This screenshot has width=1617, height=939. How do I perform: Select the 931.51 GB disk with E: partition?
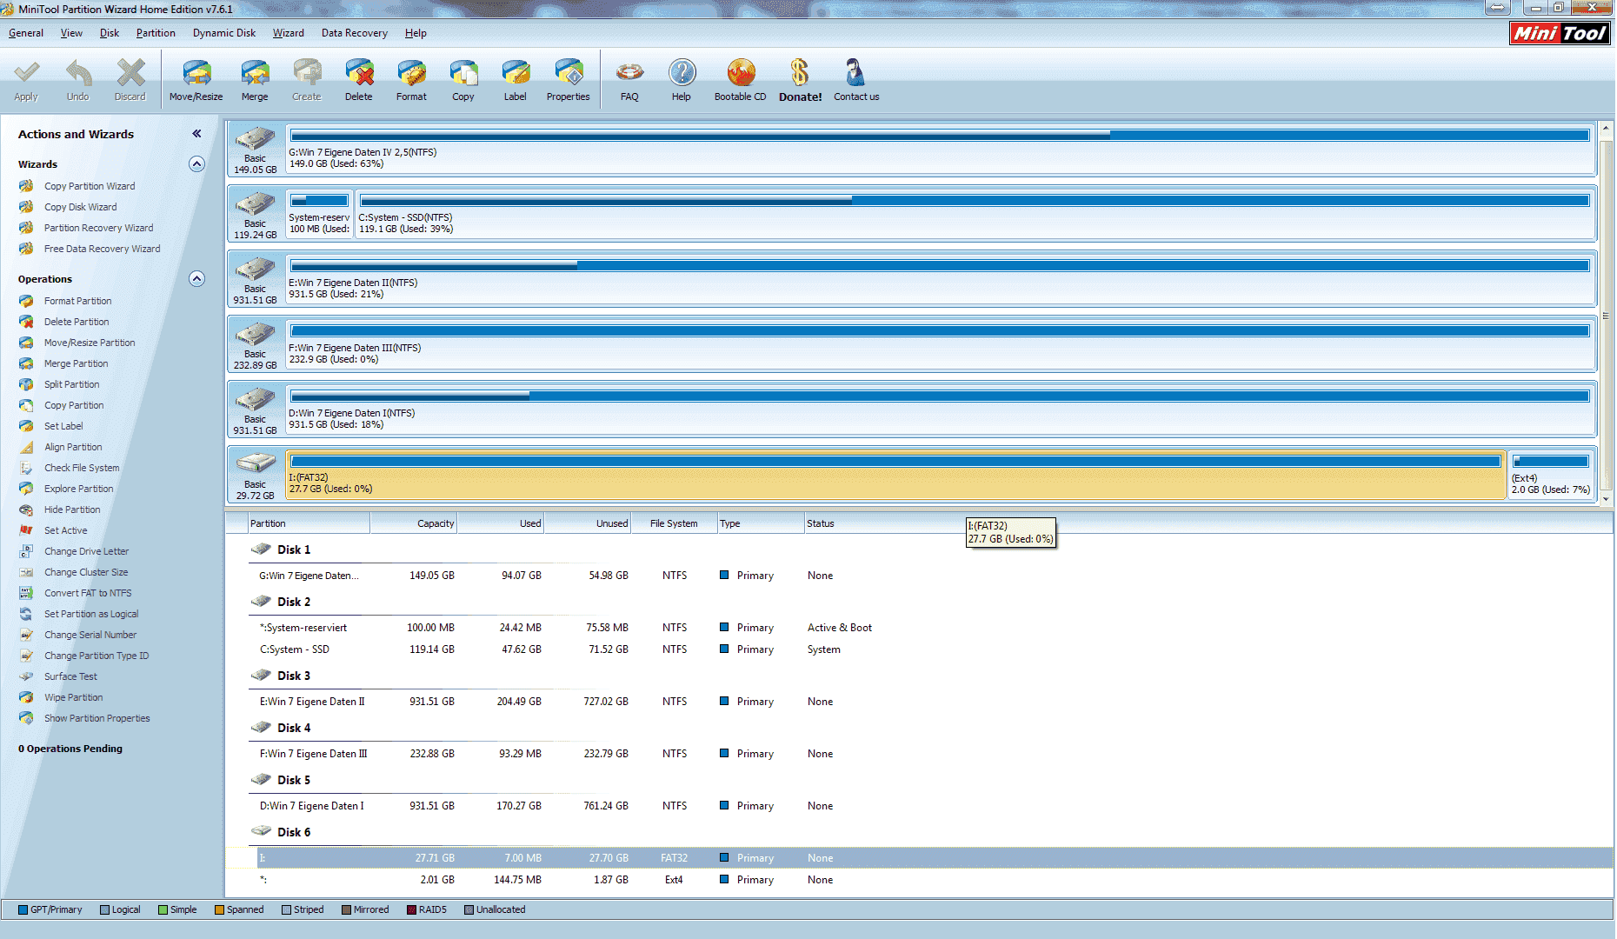[256, 279]
